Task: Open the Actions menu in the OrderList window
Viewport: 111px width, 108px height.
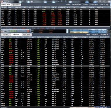Action: [x=88, y=35]
